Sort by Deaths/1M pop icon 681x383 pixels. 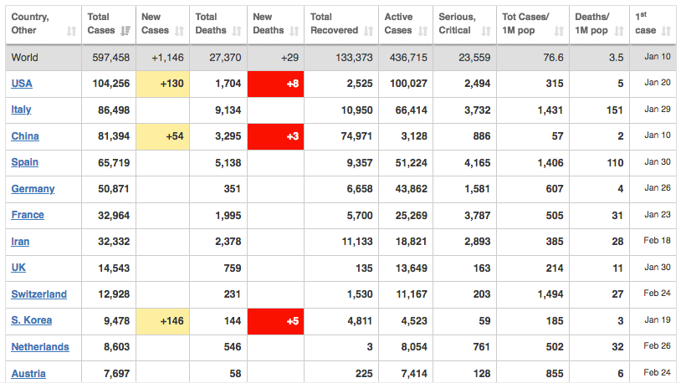point(619,31)
